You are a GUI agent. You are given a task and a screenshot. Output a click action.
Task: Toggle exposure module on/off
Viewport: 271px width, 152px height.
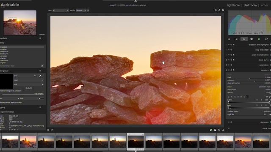[x=227, y=70]
